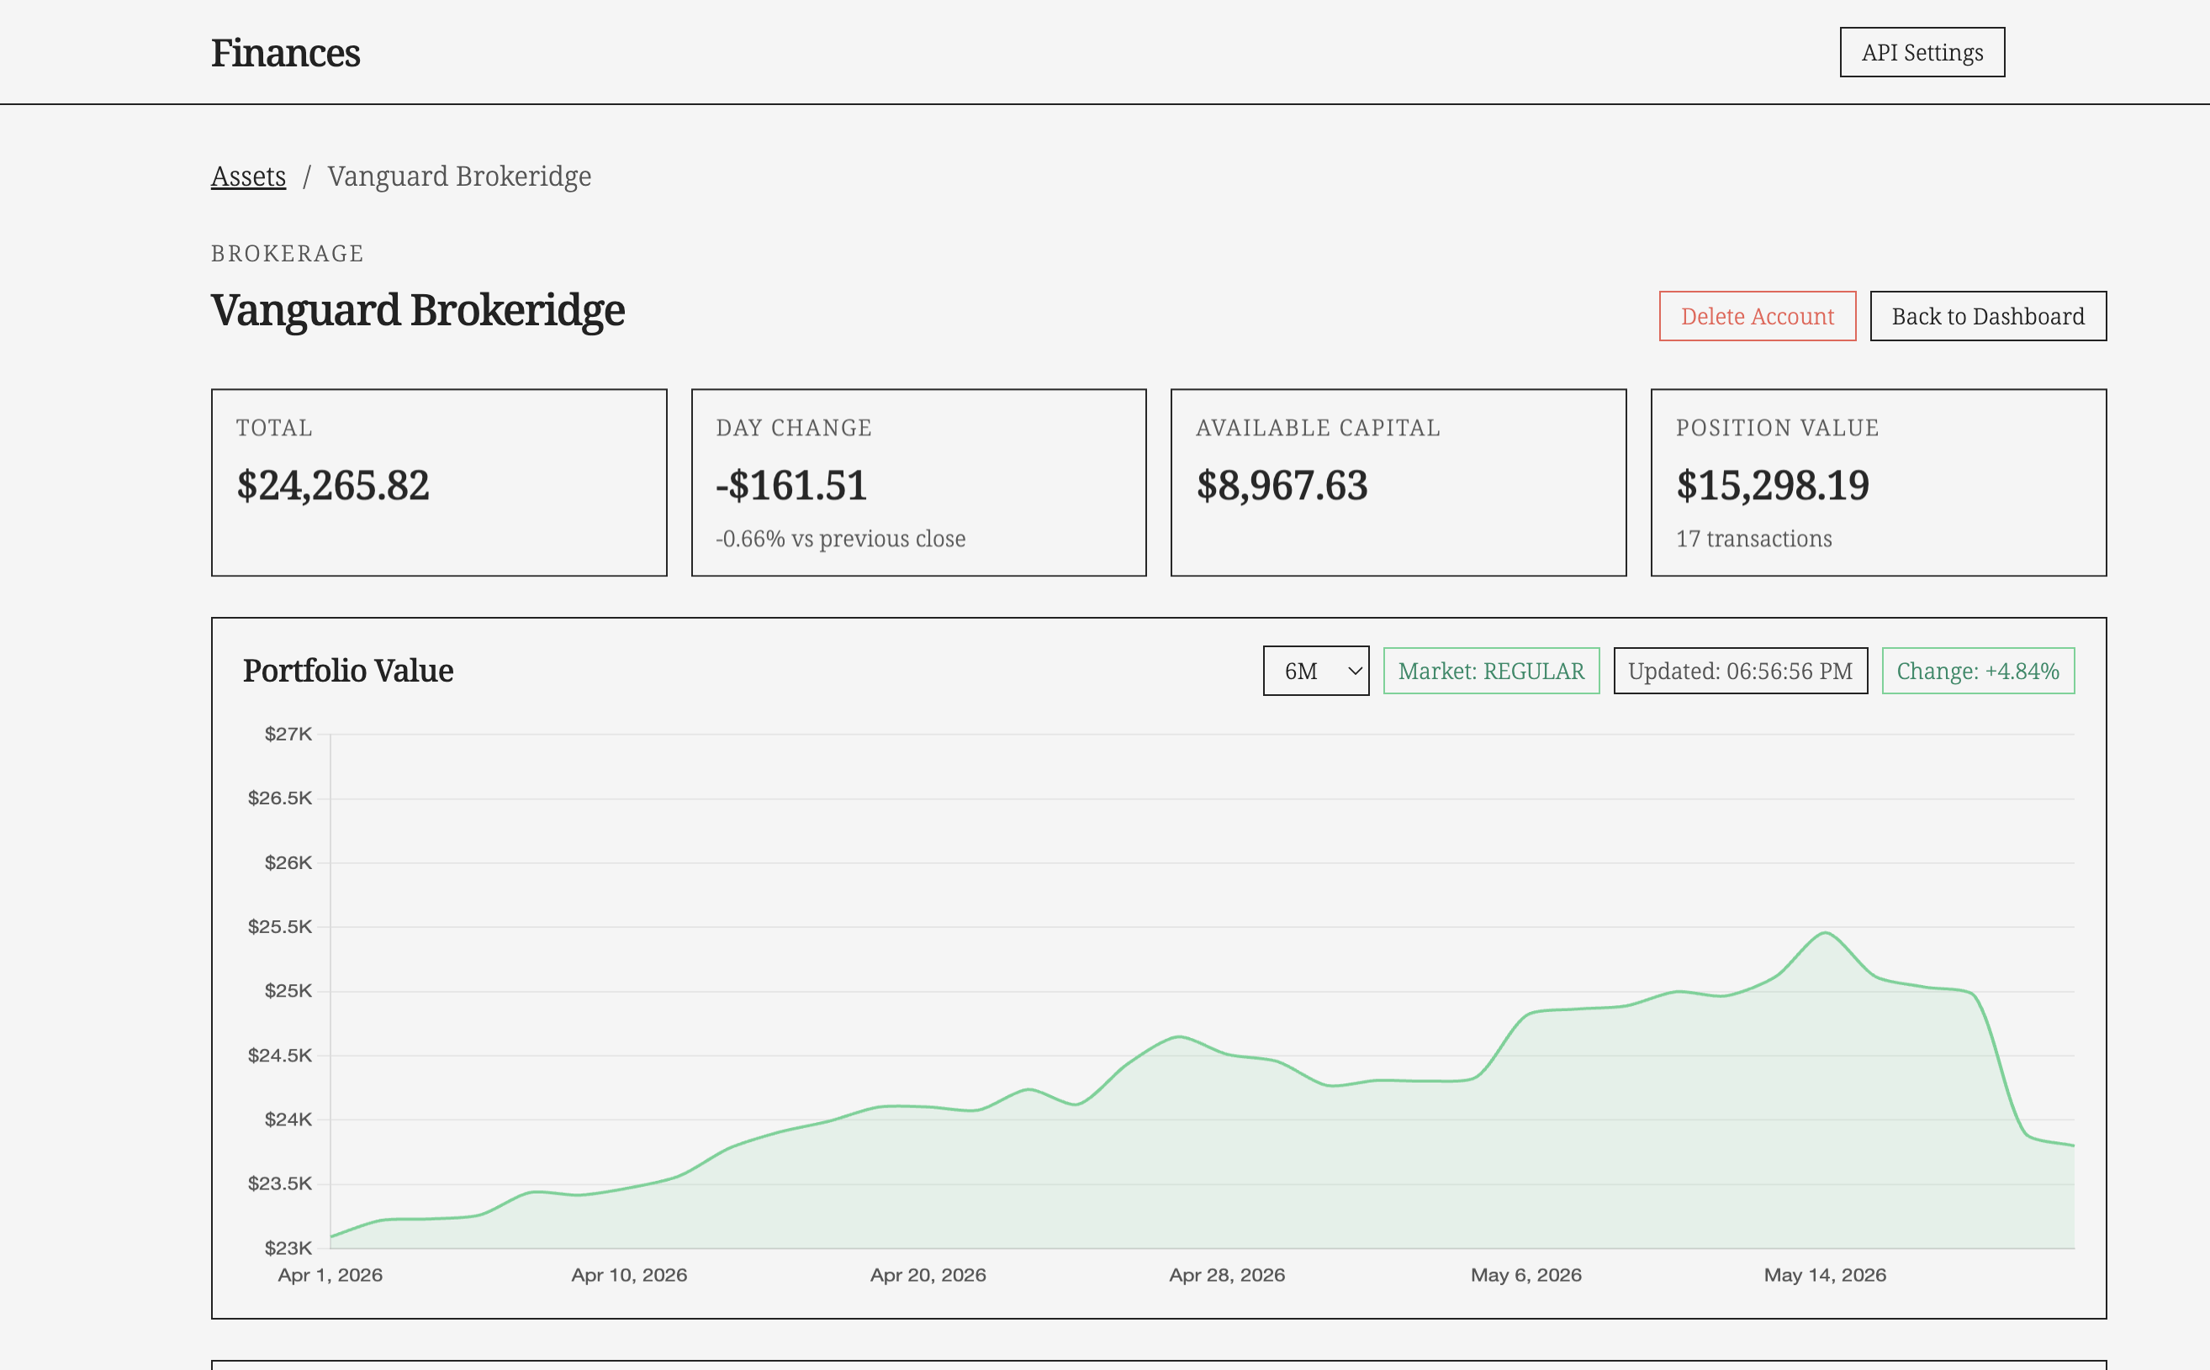Click the $25K y-axis label
2210x1370 pixels.
(x=288, y=991)
